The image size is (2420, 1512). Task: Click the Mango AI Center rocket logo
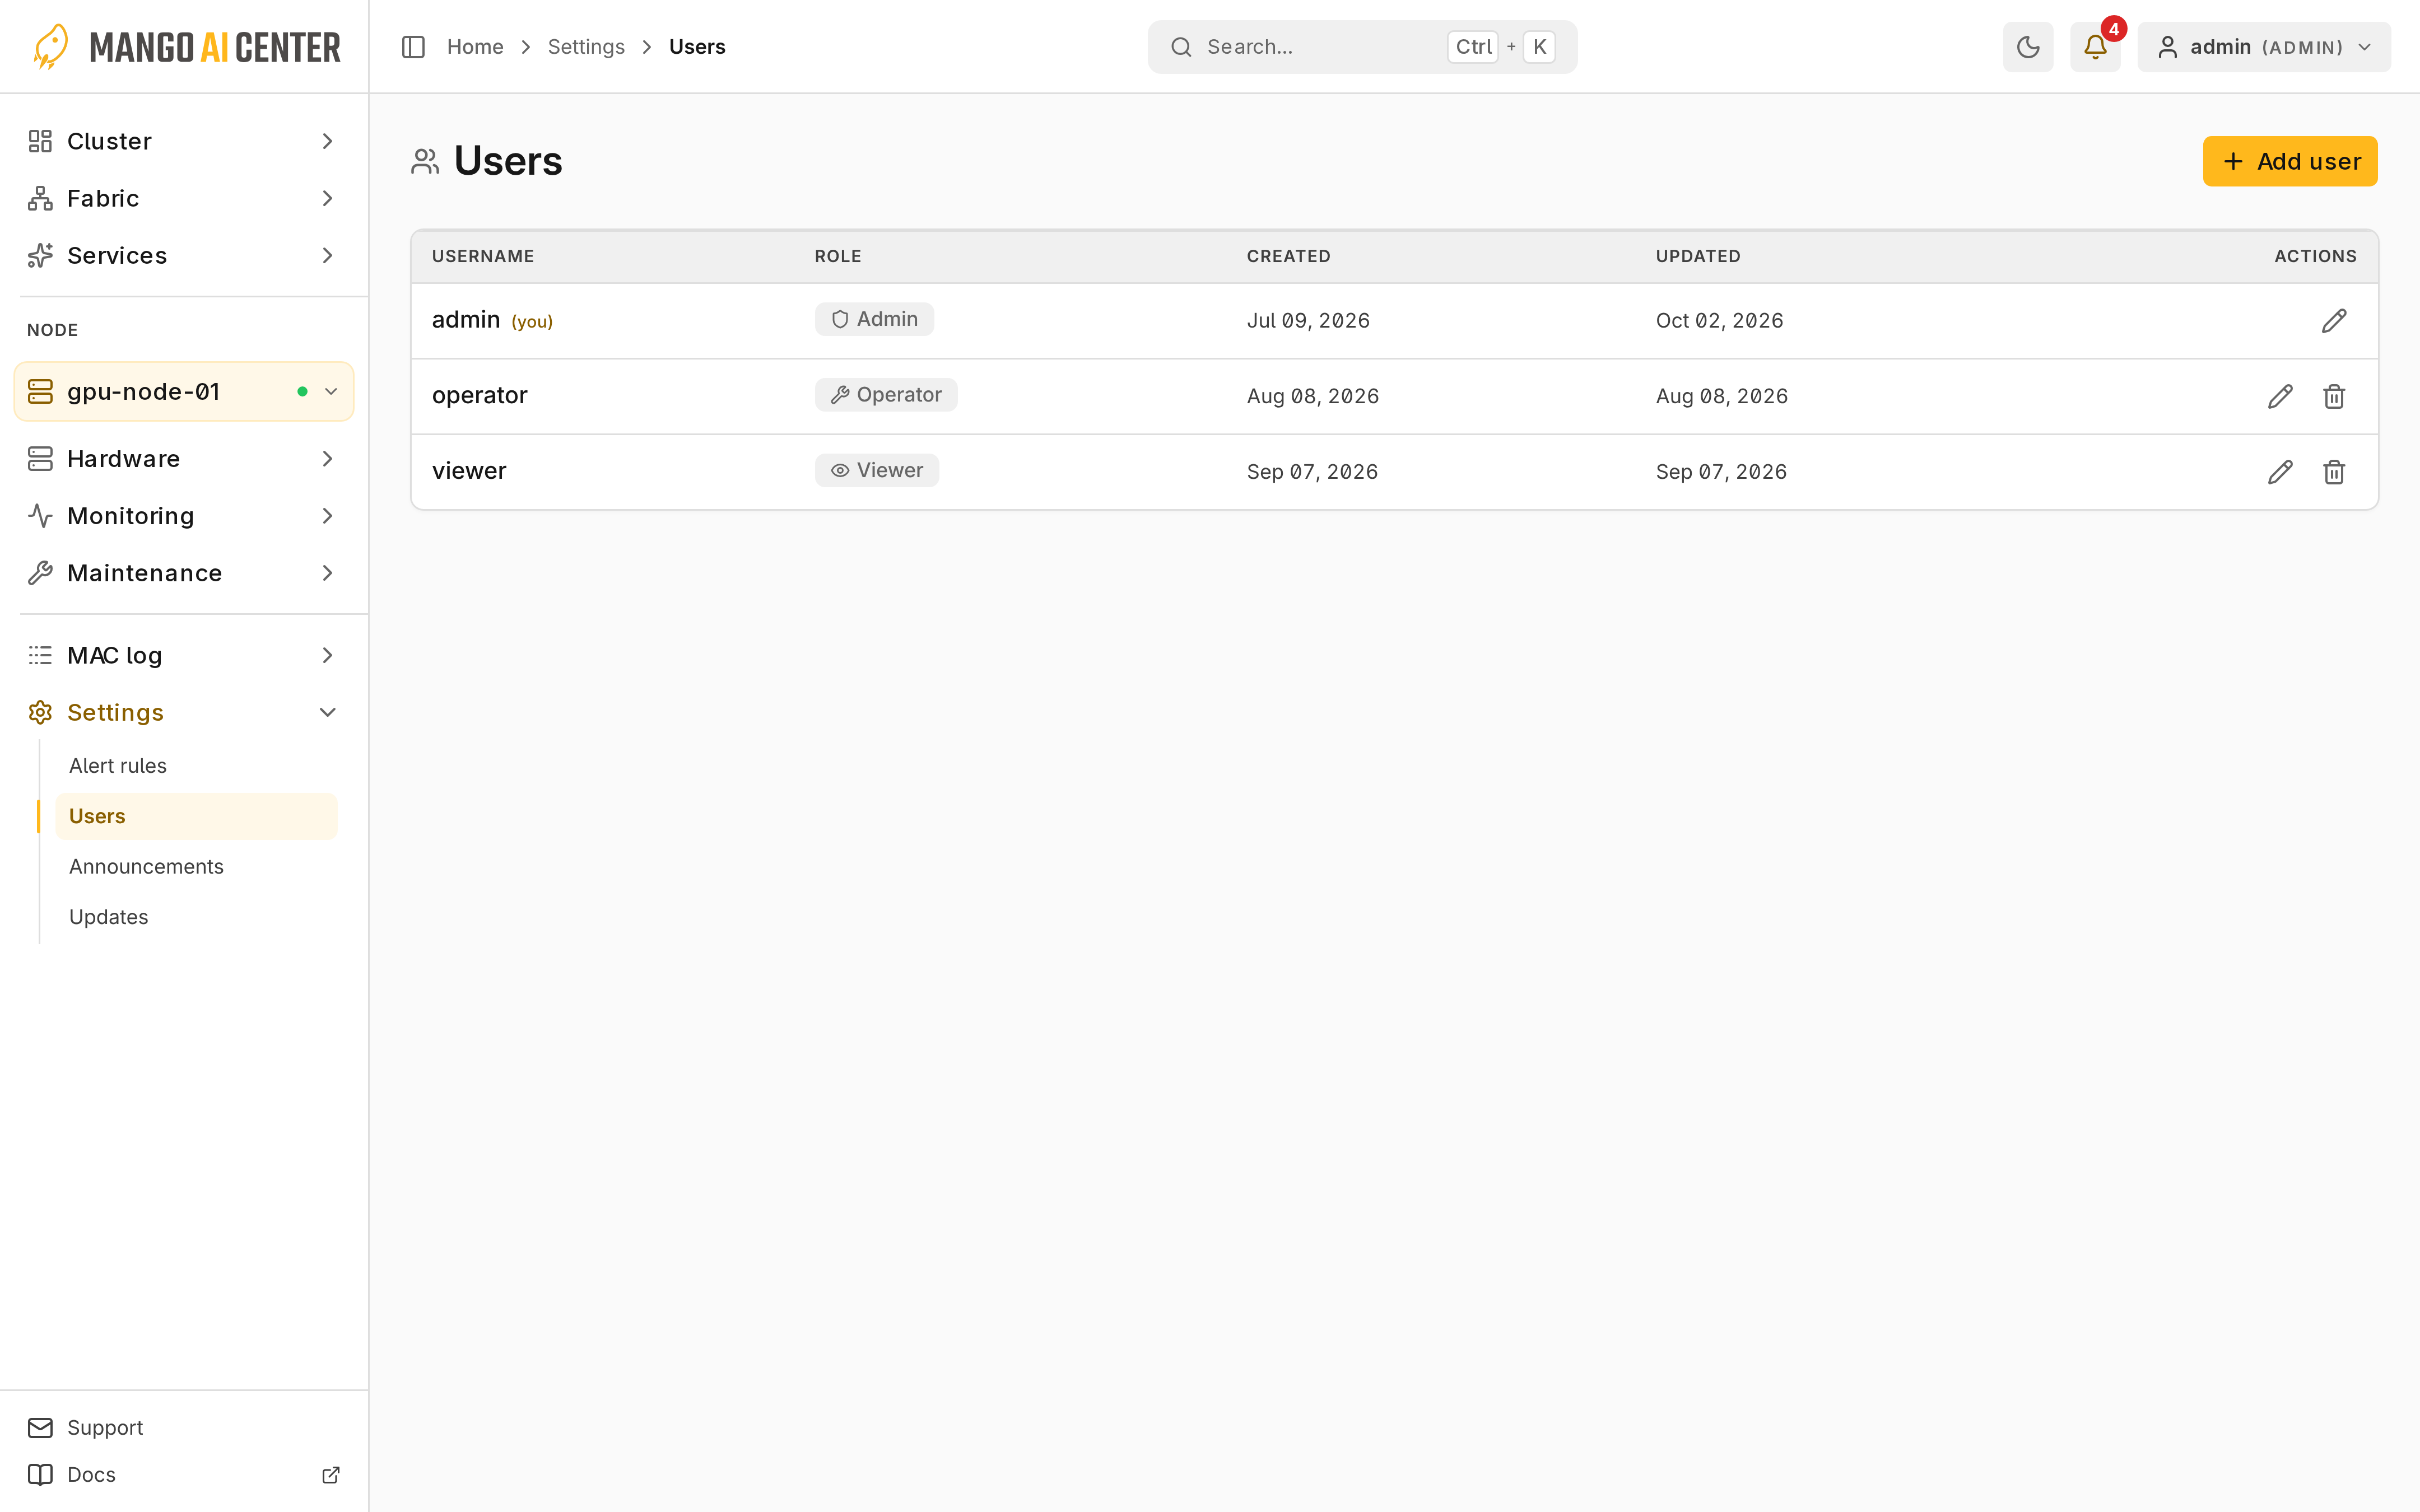[x=50, y=47]
